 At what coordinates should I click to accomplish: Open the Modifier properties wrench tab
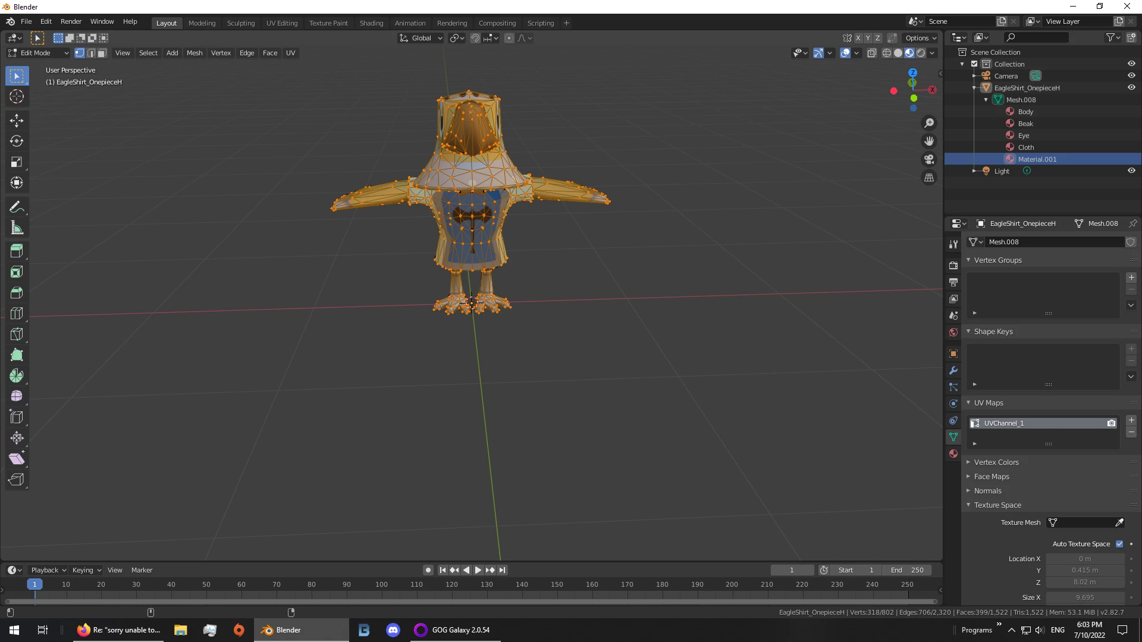(x=953, y=370)
